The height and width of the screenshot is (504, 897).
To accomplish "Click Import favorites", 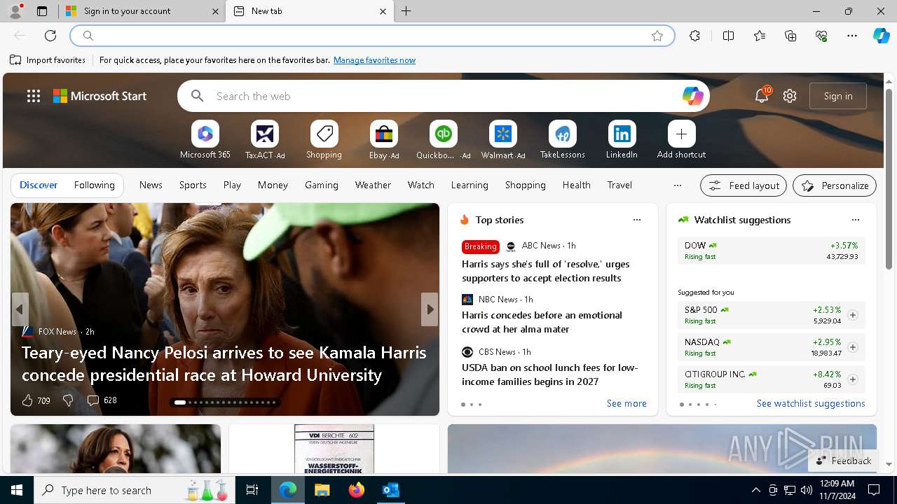I will coord(48,60).
